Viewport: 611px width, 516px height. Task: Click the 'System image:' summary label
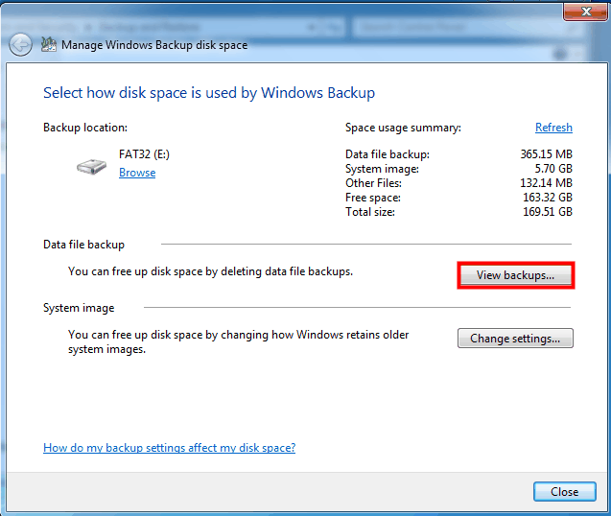(383, 169)
